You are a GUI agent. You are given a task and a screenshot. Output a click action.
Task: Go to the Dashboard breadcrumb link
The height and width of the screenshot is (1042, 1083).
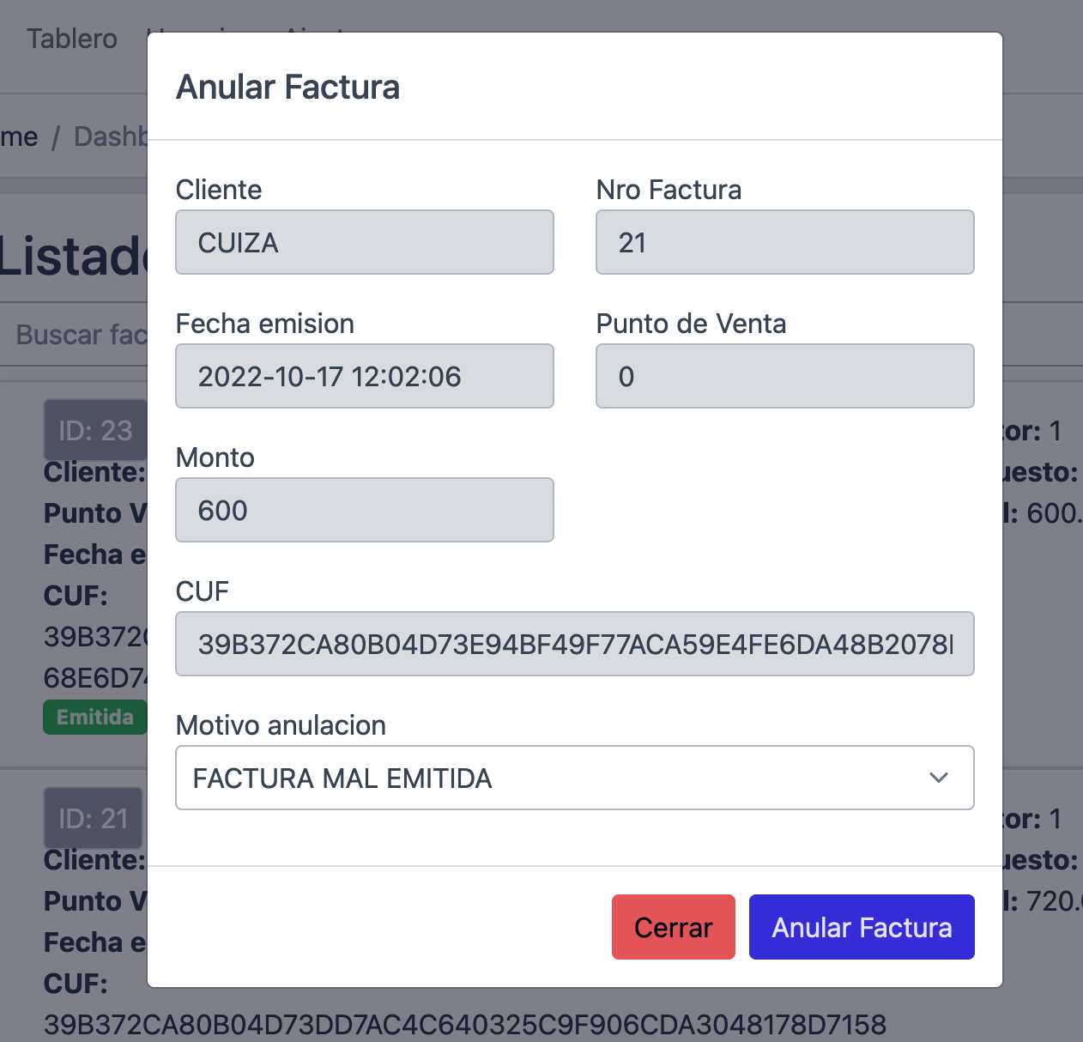pyautogui.click(x=111, y=136)
